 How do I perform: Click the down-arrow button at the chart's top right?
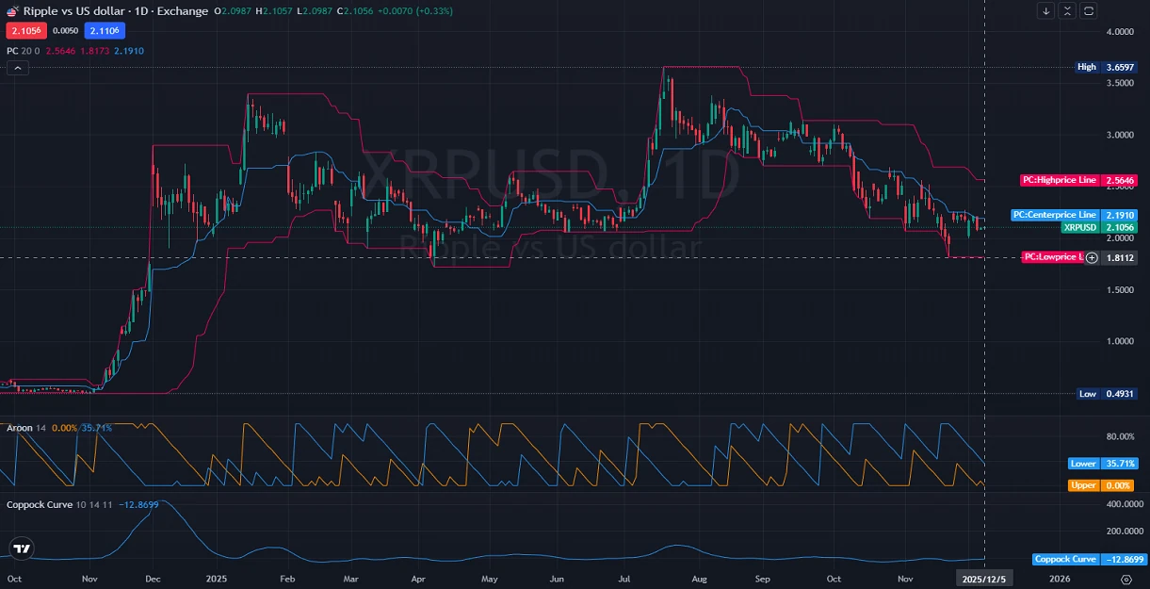(1045, 11)
